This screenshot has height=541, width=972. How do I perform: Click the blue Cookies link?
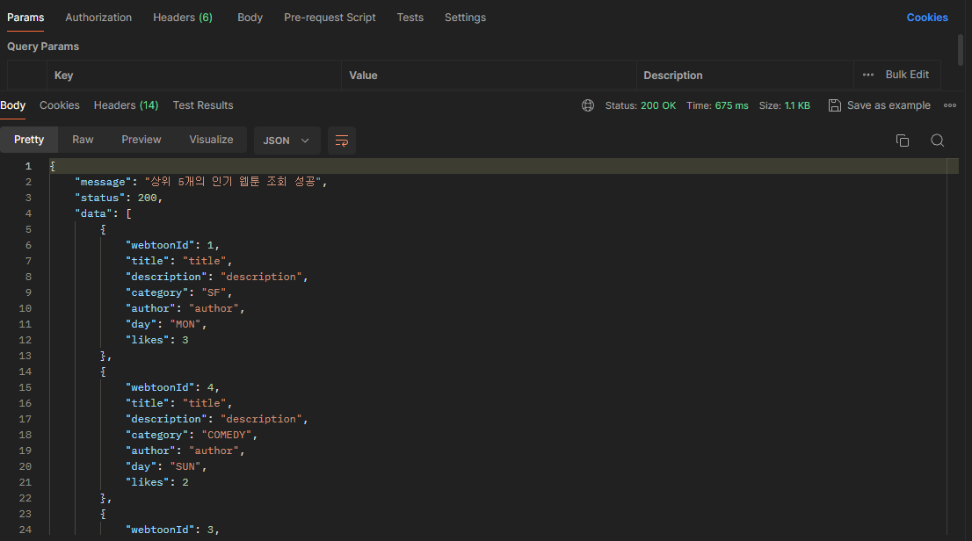[x=927, y=18]
